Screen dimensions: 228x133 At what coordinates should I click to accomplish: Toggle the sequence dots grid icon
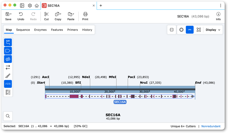[x=8, y=92]
